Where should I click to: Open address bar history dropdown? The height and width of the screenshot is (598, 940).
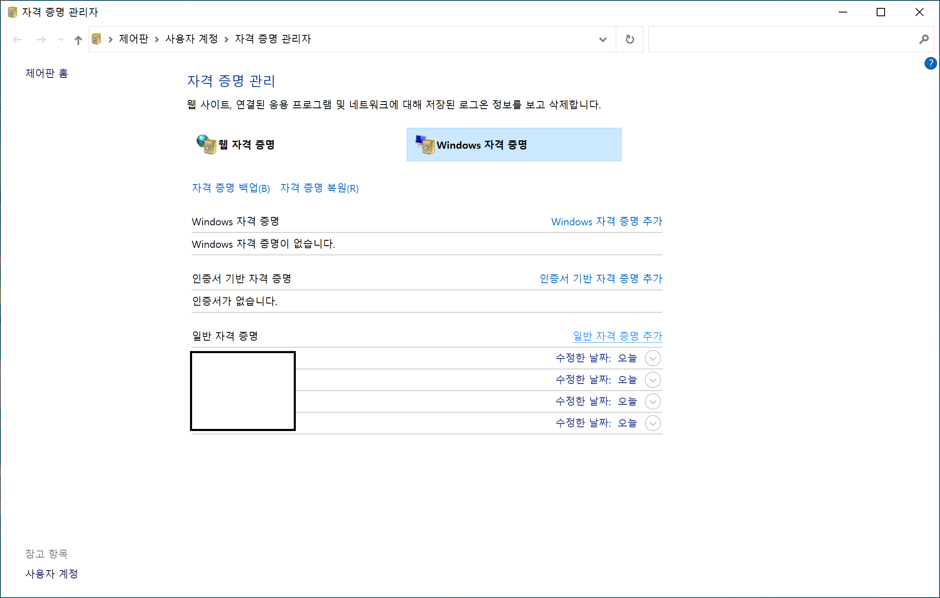click(x=602, y=40)
